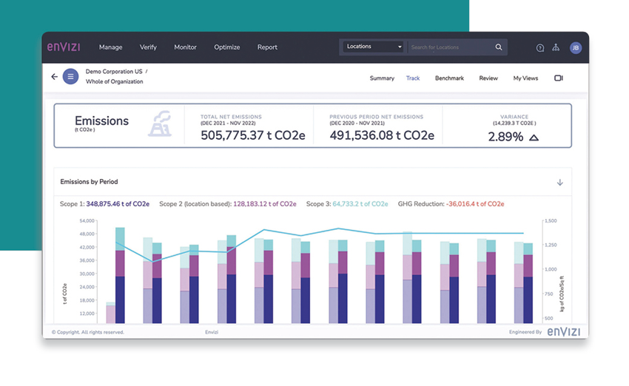The width and height of the screenshot is (629, 386).
Task: Click the variance up triangle icon
Action: click(534, 138)
